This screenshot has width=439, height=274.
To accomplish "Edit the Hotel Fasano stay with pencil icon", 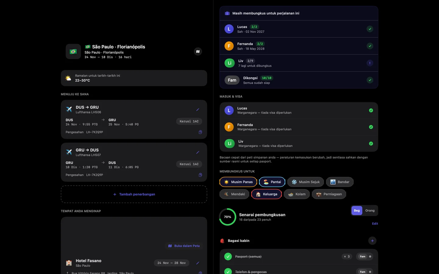I will 198,263.
